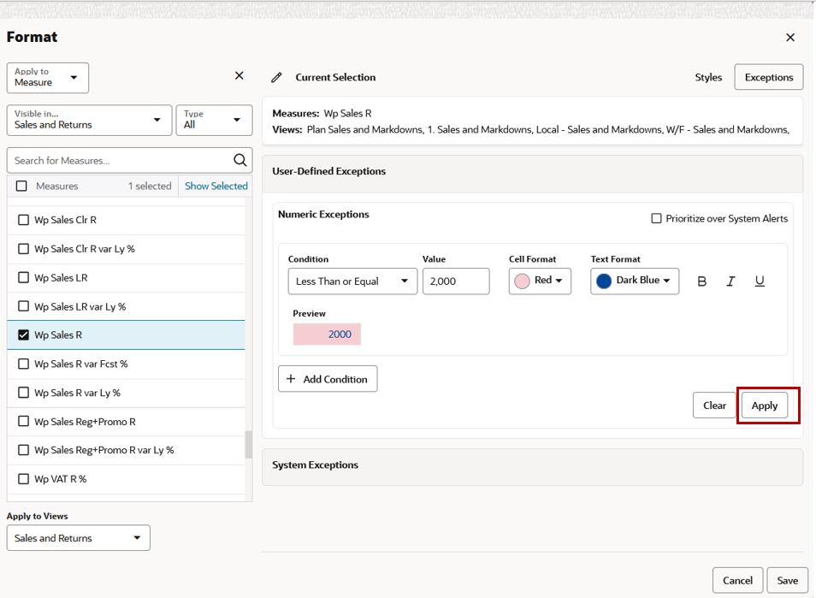Close the Format dialog with the X
The height and width of the screenshot is (598, 816).
click(x=790, y=38)
